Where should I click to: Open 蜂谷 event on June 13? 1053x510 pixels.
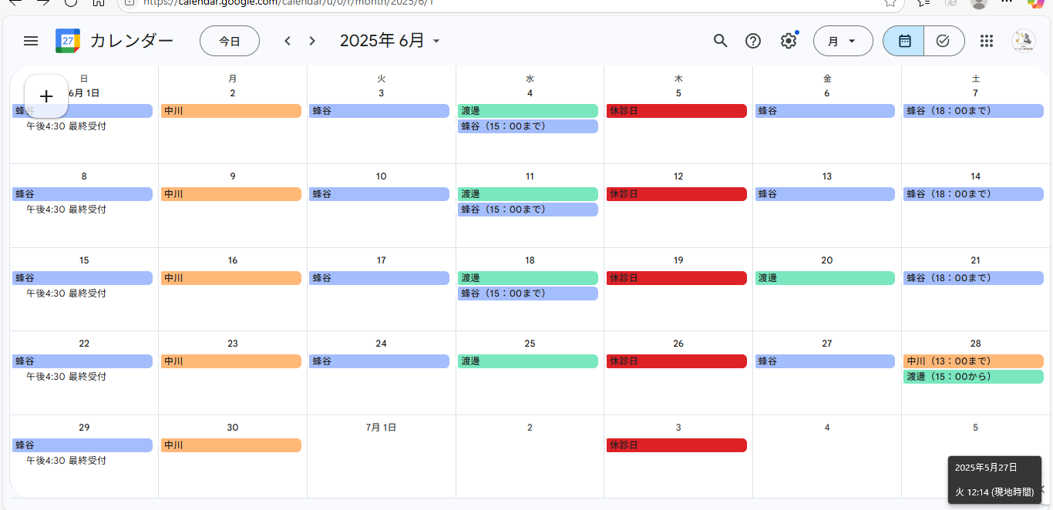point(825,194)
